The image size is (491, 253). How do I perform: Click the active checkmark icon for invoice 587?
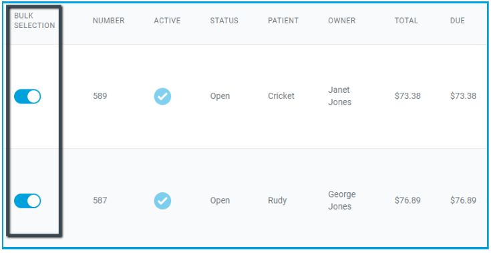162,201
